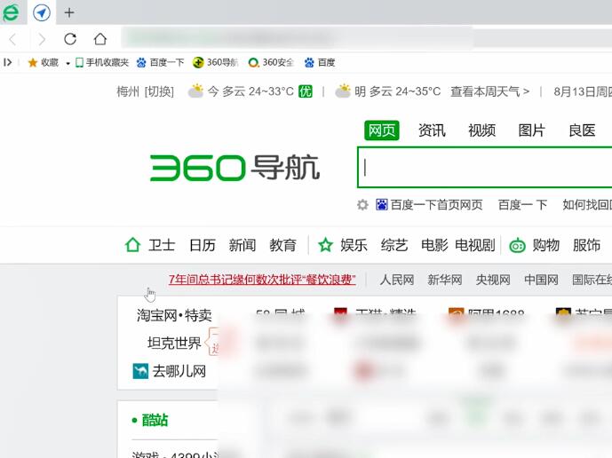Click the green house icon beside 卫士
This screenshot has height=458, width=612.
click(132, 245)
